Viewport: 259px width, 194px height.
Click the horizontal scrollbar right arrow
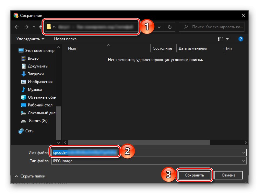[x=246, y=142]
